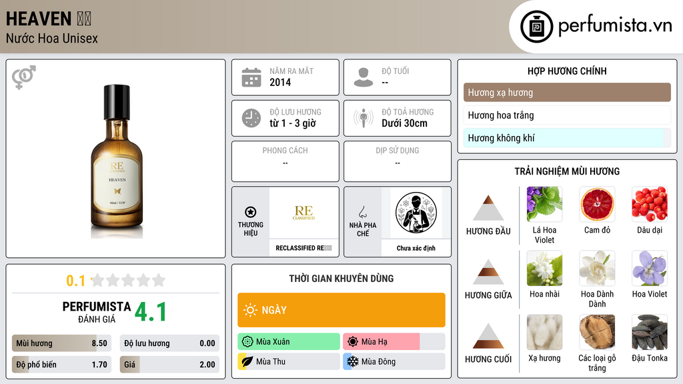Image resolution: width=683 pixels, height=384 pixels.
Task: Click the Thời gian khuyên dùng heading
Action: [341, 278]
